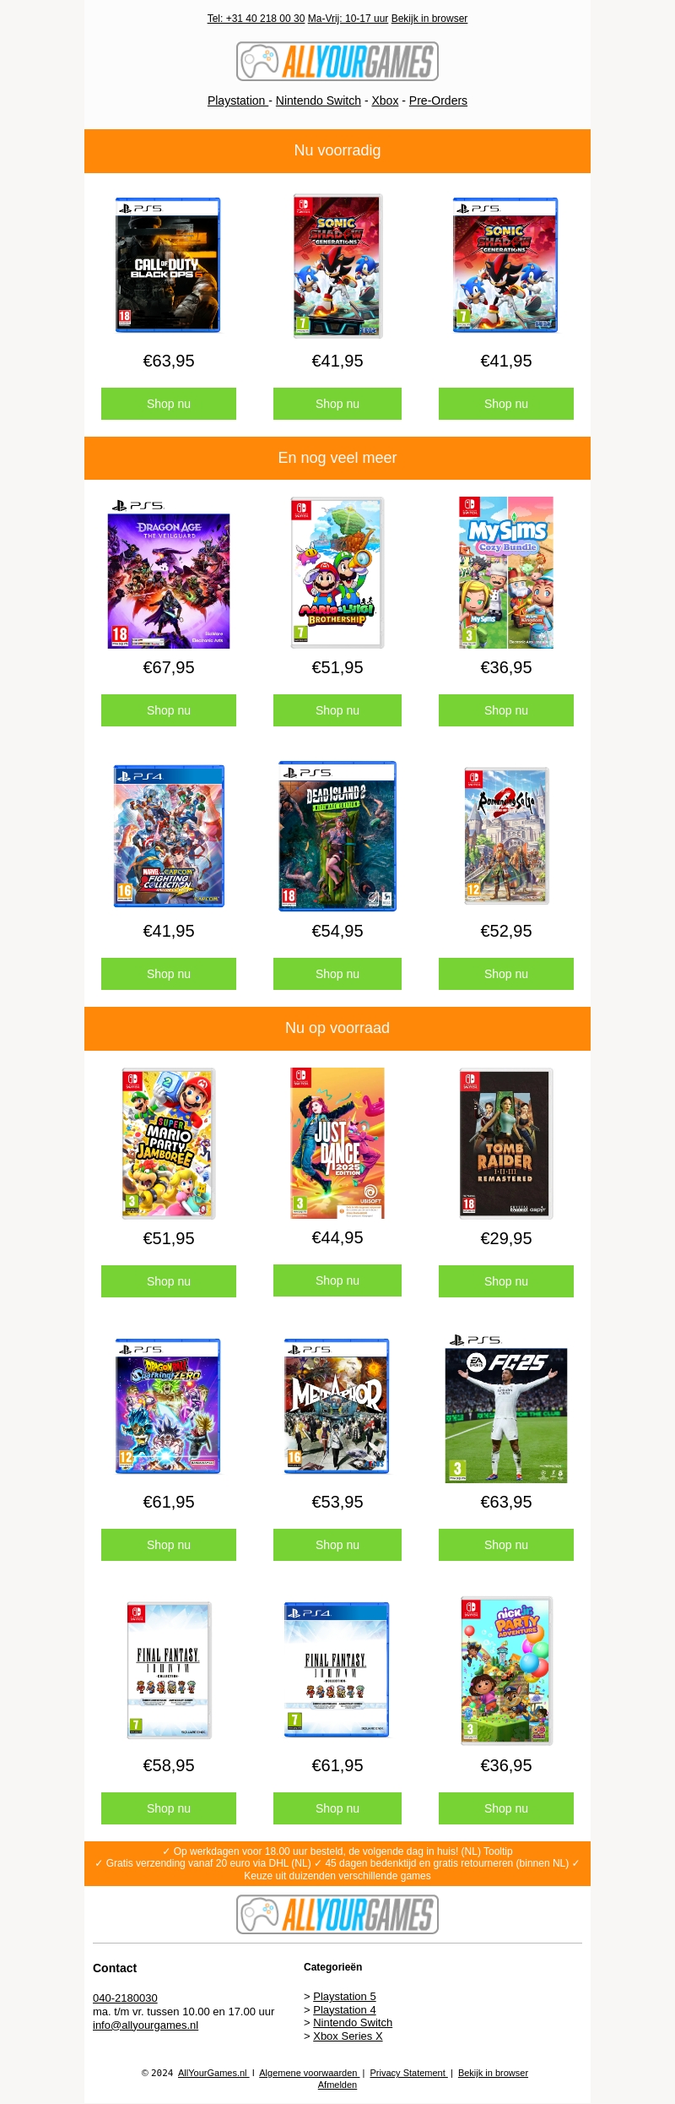Select the Mario & Luigi Brothership cover
675x2104 pixels.
(337, 573)
